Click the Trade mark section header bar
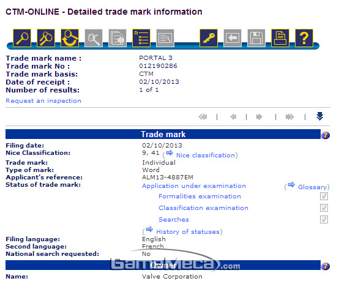Image resolution: width=339 pixels, height=281 pixels. click(x=163, y=134)
